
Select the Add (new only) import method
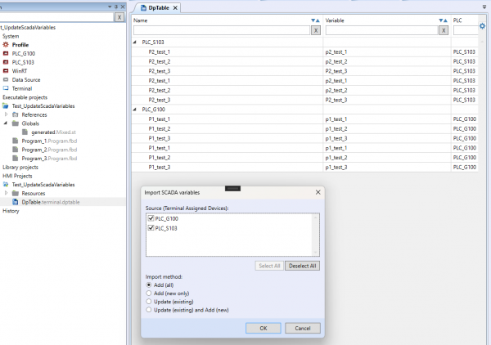(149, 293)
